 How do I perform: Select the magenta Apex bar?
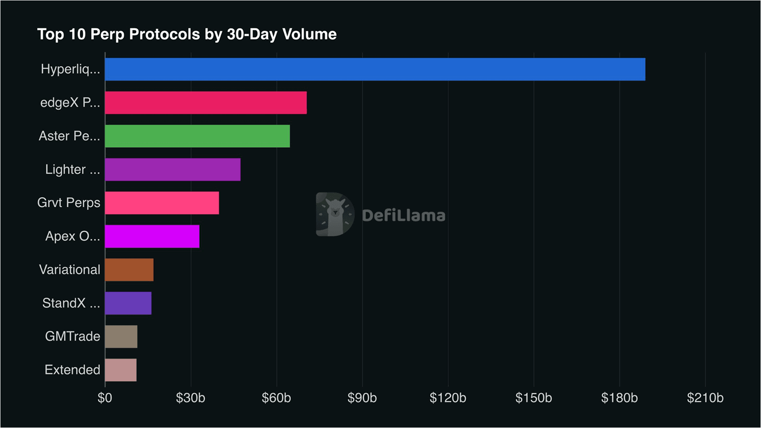click(x=152, y=236)
